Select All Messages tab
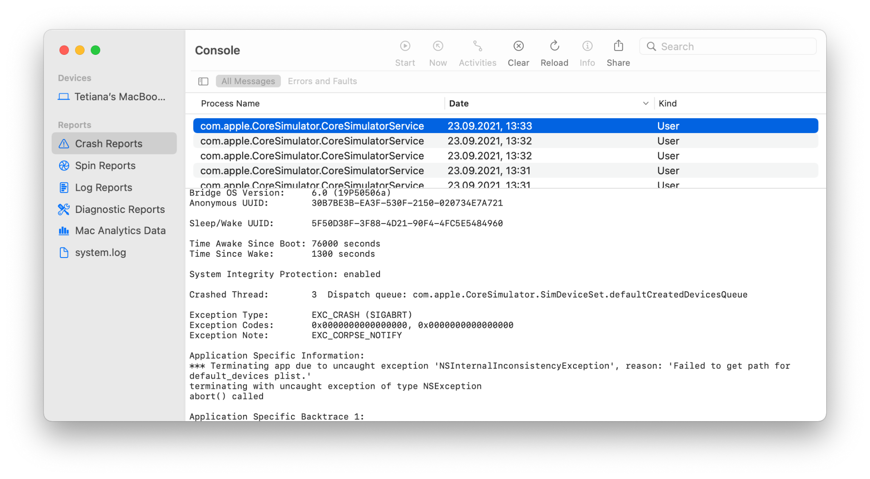The width and height of the screenshot is (870, 479). tap(248, 81)
